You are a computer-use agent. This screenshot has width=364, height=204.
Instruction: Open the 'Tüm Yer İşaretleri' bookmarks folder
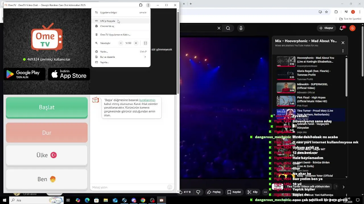click(x=350, y=19)
